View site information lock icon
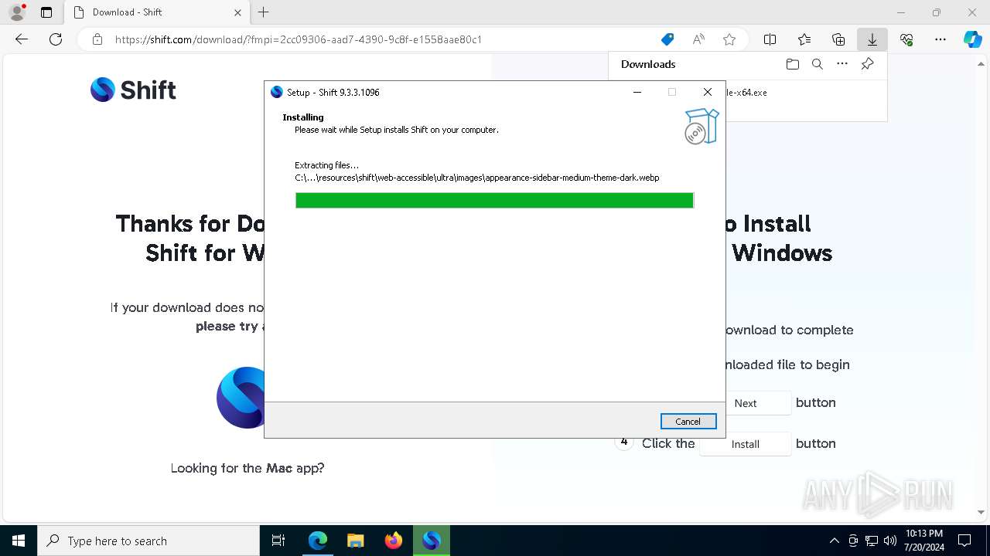This screenshot has height=556, width=990. coord(97,39)
